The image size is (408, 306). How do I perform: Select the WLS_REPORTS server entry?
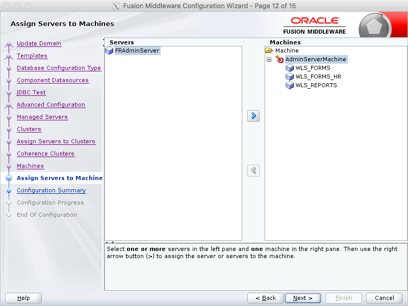pyautogui.click(x=316, y=85)
